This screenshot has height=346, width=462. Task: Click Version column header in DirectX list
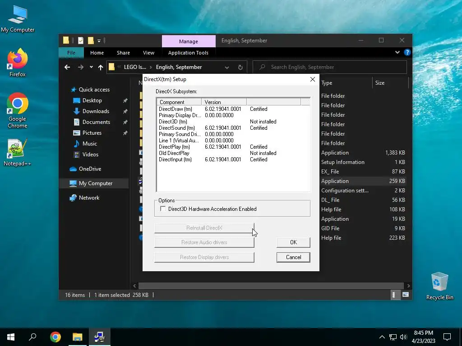224,102
